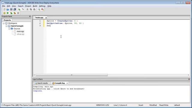Open the Search menu
The height and width of the screenshot is (108, 192).
tap(20, 6)
